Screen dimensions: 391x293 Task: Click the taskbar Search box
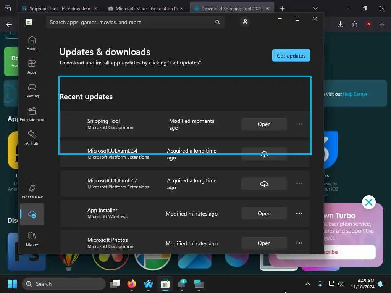(64, 284)
